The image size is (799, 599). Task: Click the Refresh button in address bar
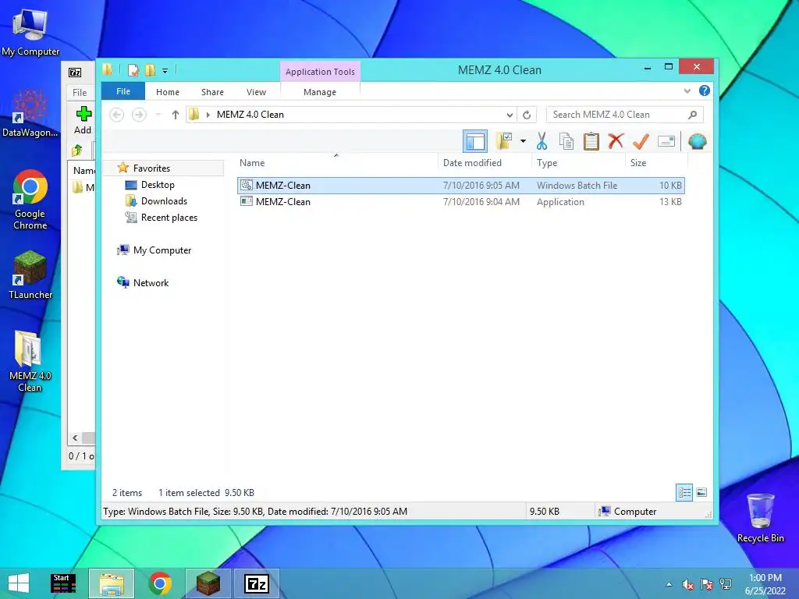(527, 115)
